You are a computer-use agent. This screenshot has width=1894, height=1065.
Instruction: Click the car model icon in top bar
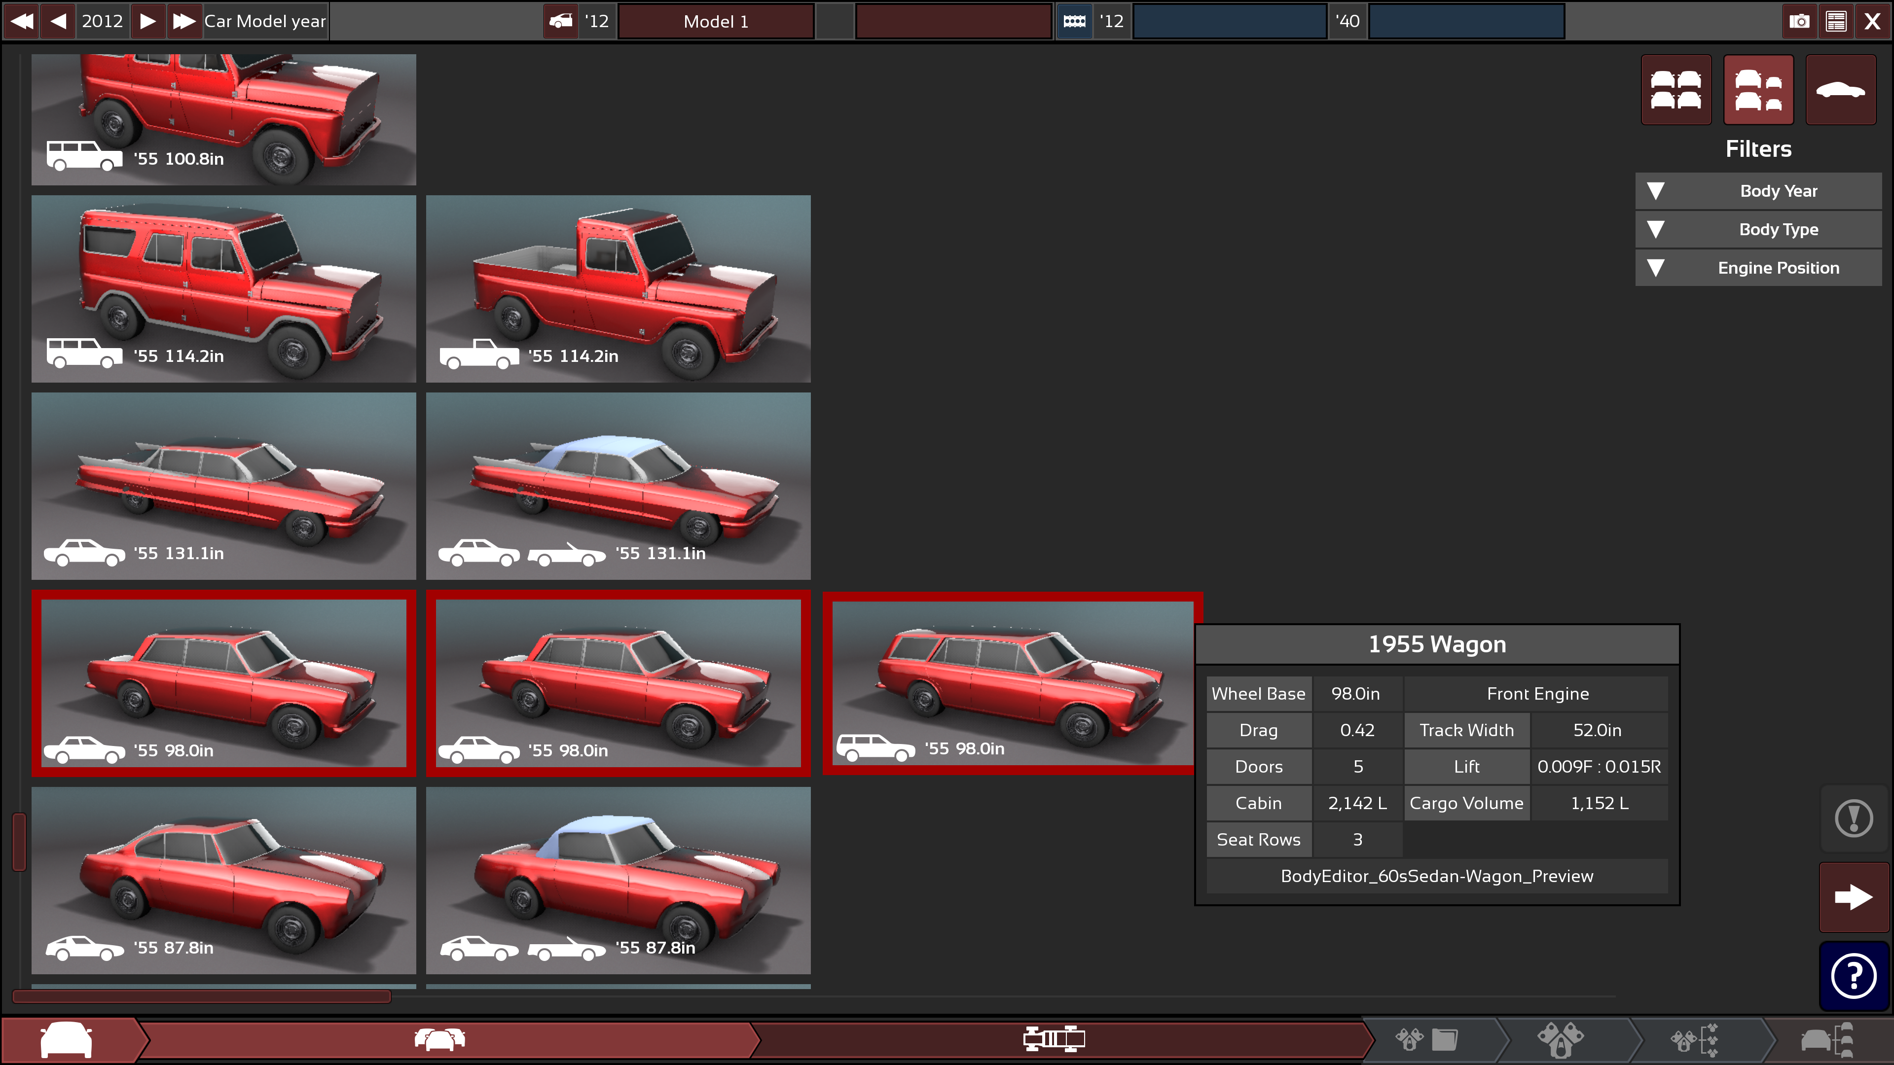point(561,21)
